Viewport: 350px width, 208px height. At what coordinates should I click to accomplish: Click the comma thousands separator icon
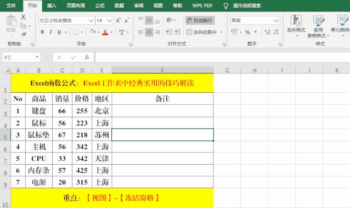pyautogui.click(x=256, y=32)
